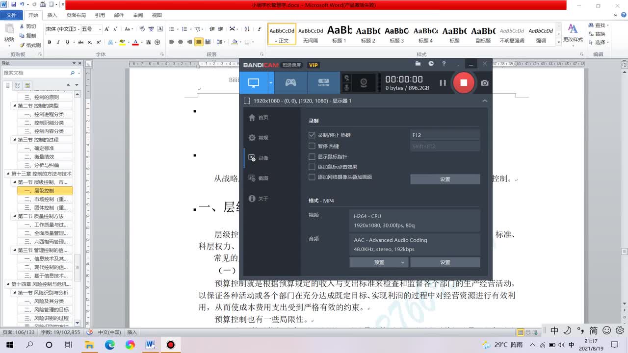
Task: Toggle italic formatting in Word
Action: (x=58, y=42)
